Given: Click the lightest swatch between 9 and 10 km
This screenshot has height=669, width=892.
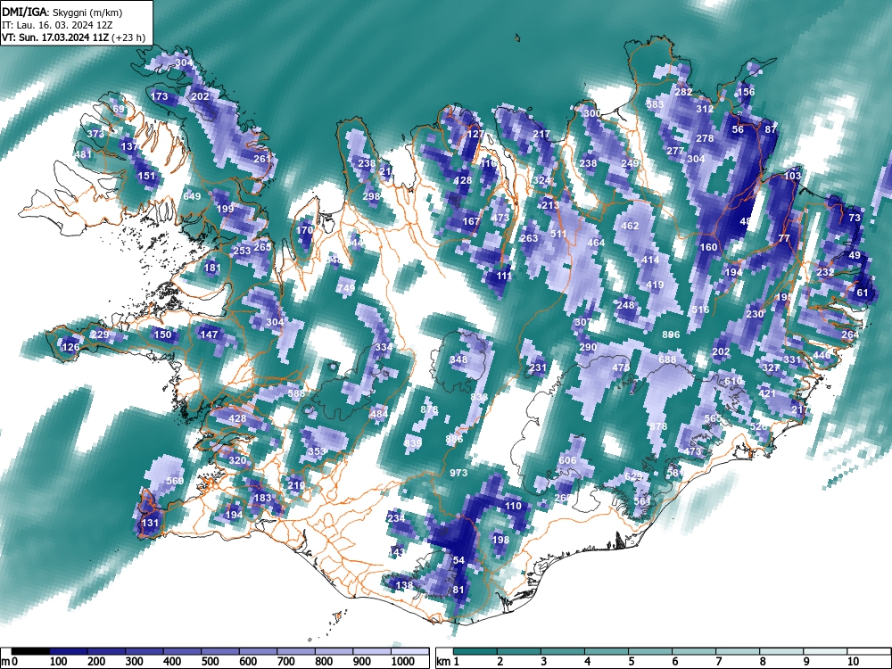Looking at the screenshot, I should (825, 651).
